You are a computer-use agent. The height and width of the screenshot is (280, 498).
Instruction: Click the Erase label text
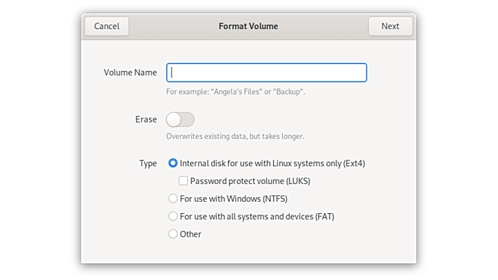(146, 120)
